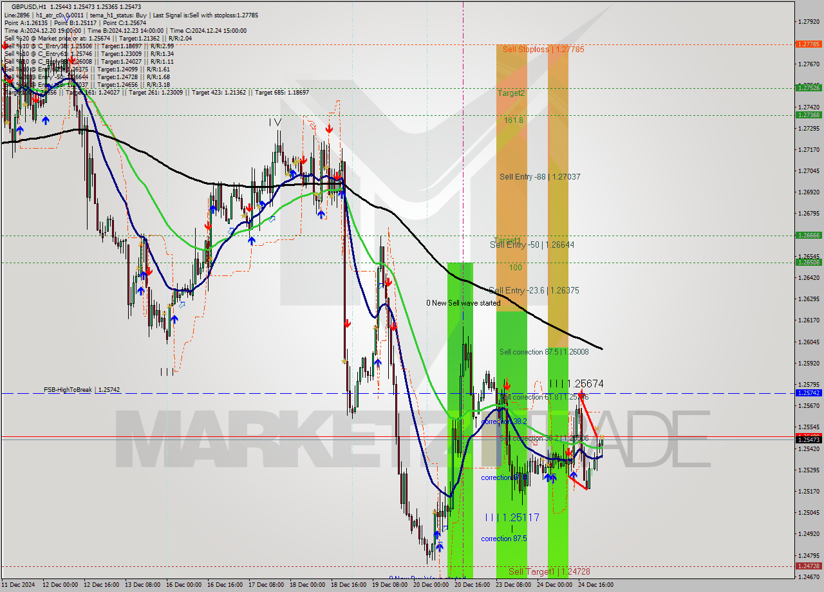The height and width of the screenshot is (592, 824).
Task: Click the '13 Dec 08:00' time axis label
Action: (142, 585)
